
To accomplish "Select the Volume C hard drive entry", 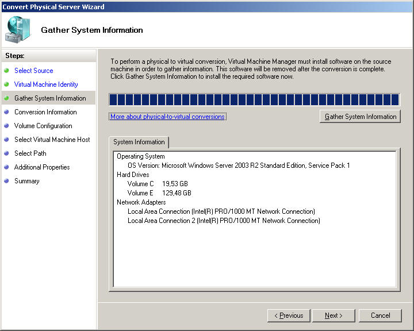I will point(159,184).
